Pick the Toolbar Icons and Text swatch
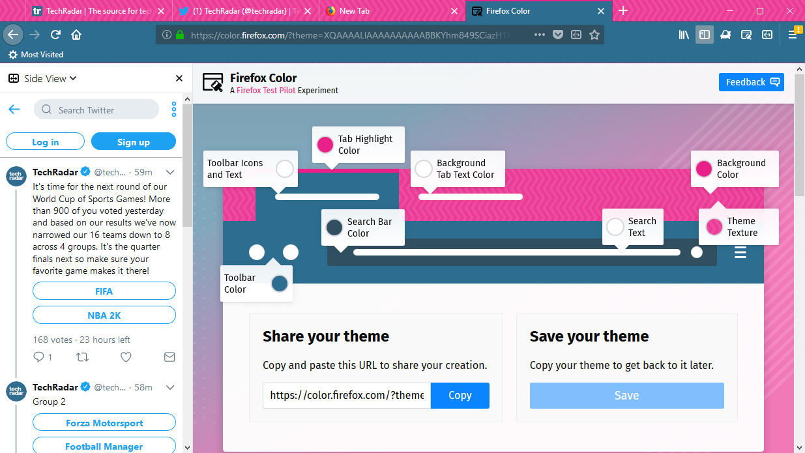Image resolution: width=805 pixels, height=453 pixels. 285,169
